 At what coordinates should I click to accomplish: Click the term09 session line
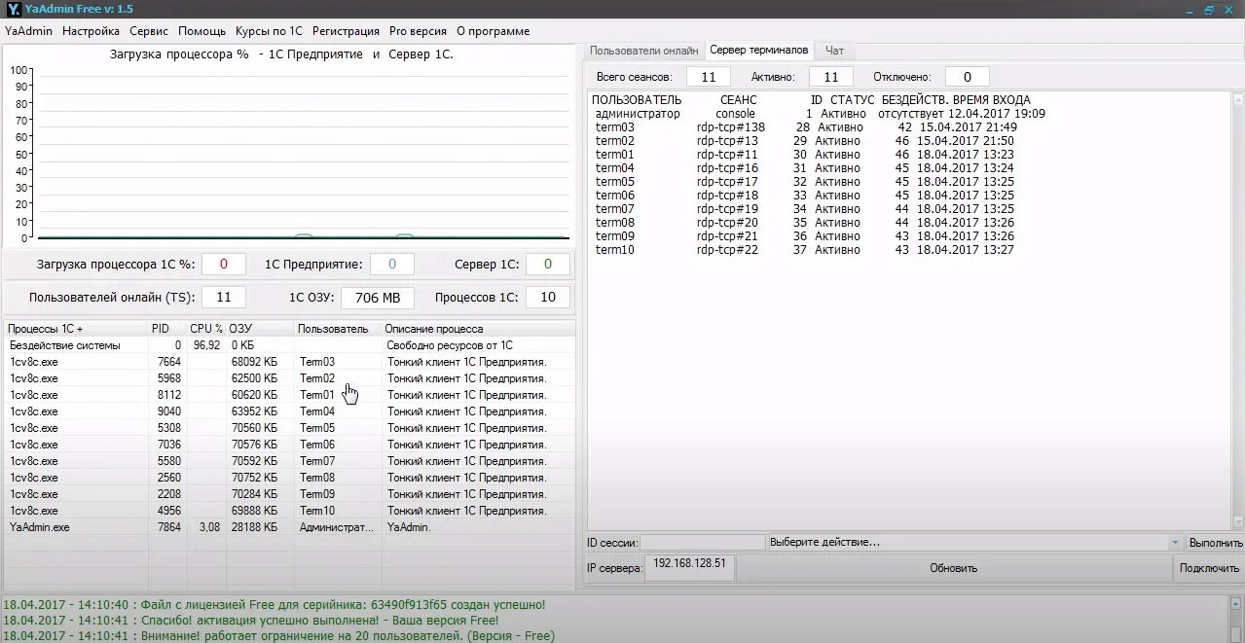tap(804, 236)
